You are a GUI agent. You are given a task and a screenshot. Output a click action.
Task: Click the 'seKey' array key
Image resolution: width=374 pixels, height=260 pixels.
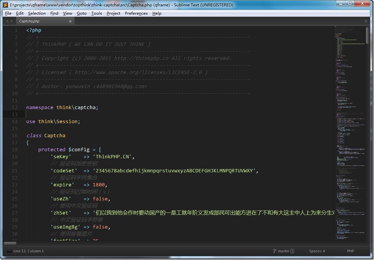61,157
